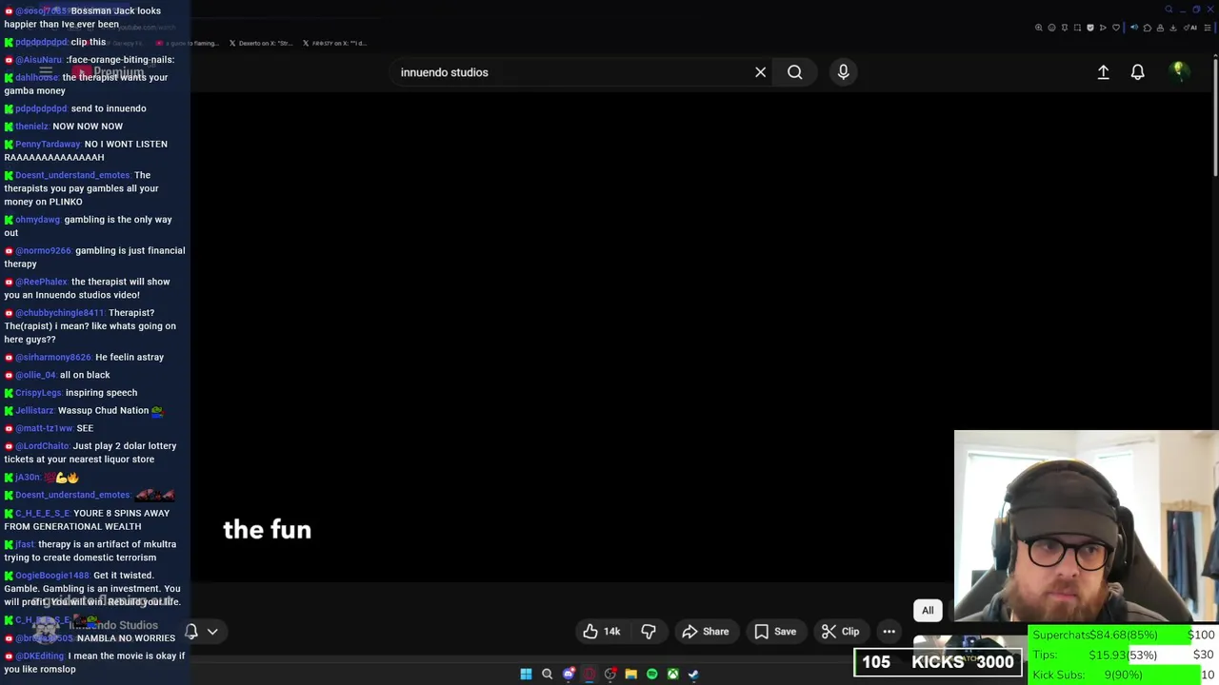This screenshot has width=1219, height=685.
Task: Click chat username OogieBoogie1488
Action: point(52,576)
